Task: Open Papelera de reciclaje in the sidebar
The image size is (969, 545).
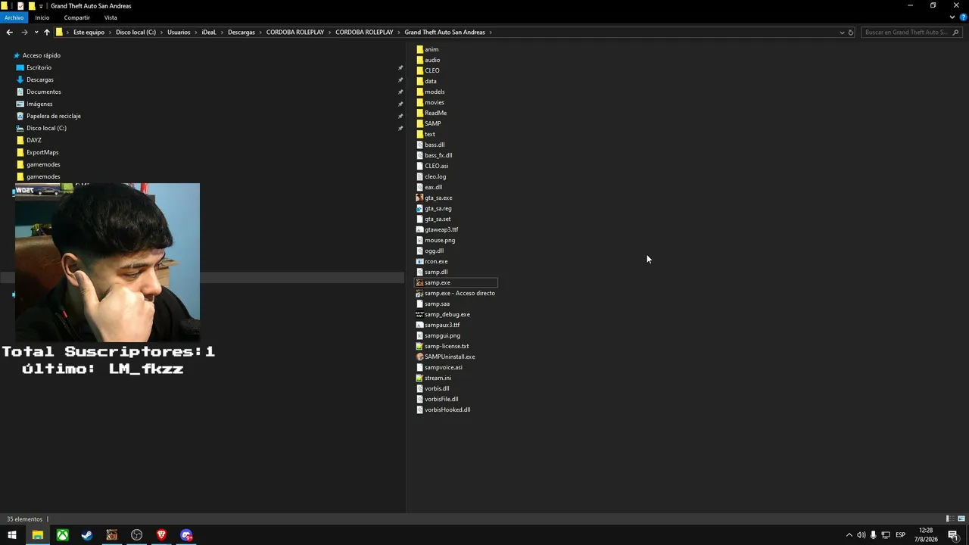Action: click(54, 116)
